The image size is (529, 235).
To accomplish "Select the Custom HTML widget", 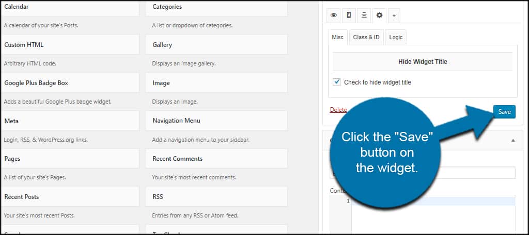I will [x=70, y=44].
